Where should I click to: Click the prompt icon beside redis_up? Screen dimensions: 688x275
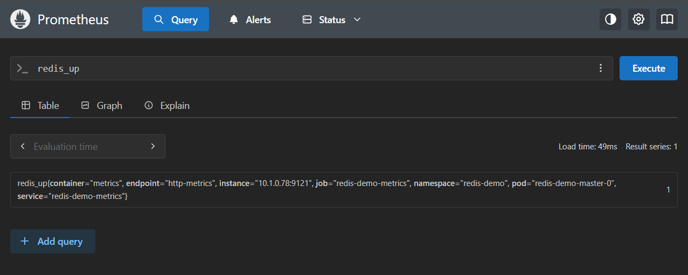coord(22,68)
